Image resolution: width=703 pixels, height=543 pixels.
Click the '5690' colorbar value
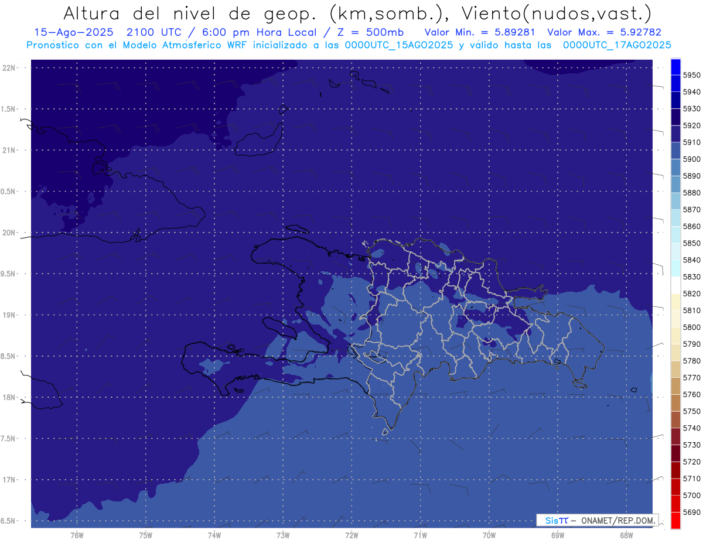pyautogui.click(x=691, y=512)
